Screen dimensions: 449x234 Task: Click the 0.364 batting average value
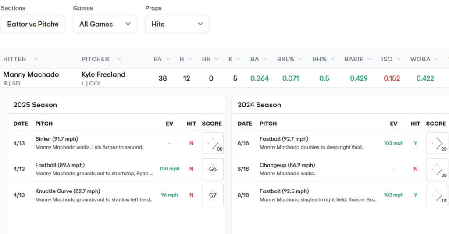(x=260, y=78)
